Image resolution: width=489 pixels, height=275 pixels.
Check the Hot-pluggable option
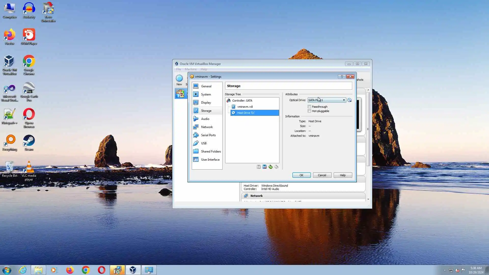point(309,111)
